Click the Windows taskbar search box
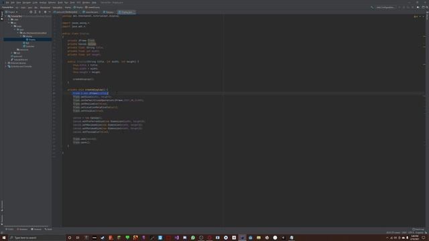429x241 pixels. [37, 238]
